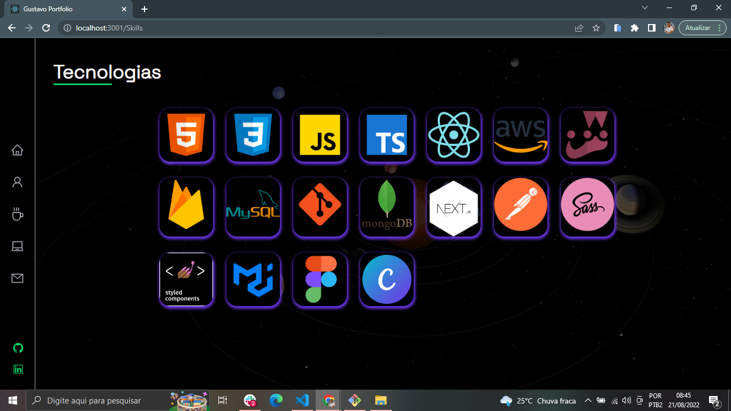This screenshot has height=411, width=731.
Task: Click the yellow JavaScript JS icon
Action: coord(320,135)
